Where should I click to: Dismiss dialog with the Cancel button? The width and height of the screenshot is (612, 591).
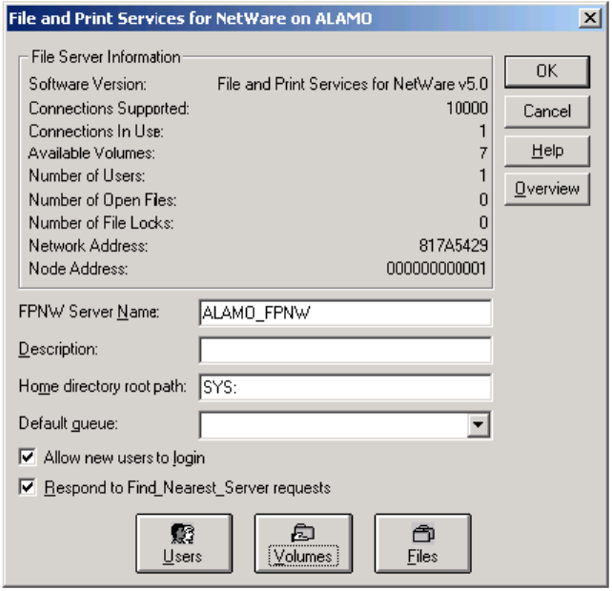[x=547, y=112]
